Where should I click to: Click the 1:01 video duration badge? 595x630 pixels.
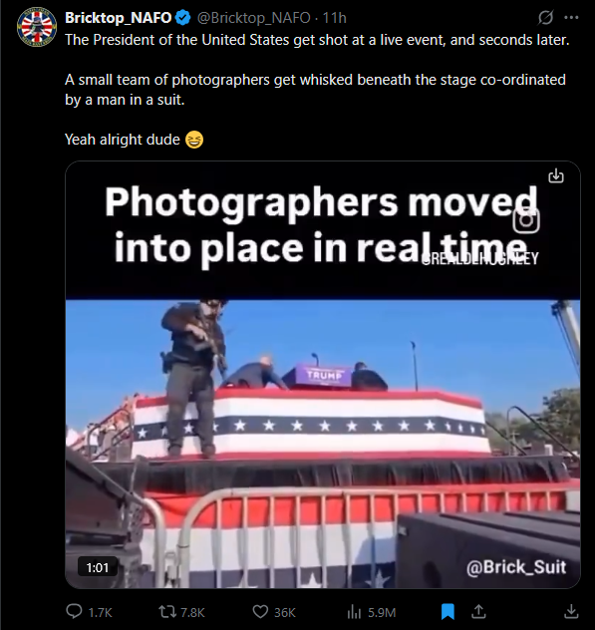[98, 567]
